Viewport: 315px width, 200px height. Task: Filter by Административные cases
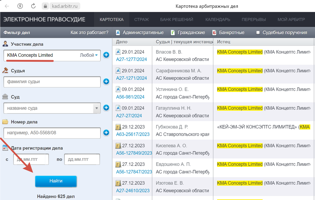click(x=143, y=33)
